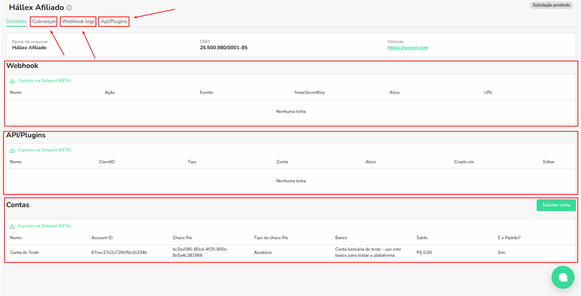Click the download icon in the Webhook section
This screenshot has width=581, height=296.
(12, 81)
